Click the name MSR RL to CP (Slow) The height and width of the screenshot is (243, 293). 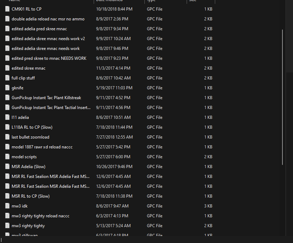pos(31,196)
